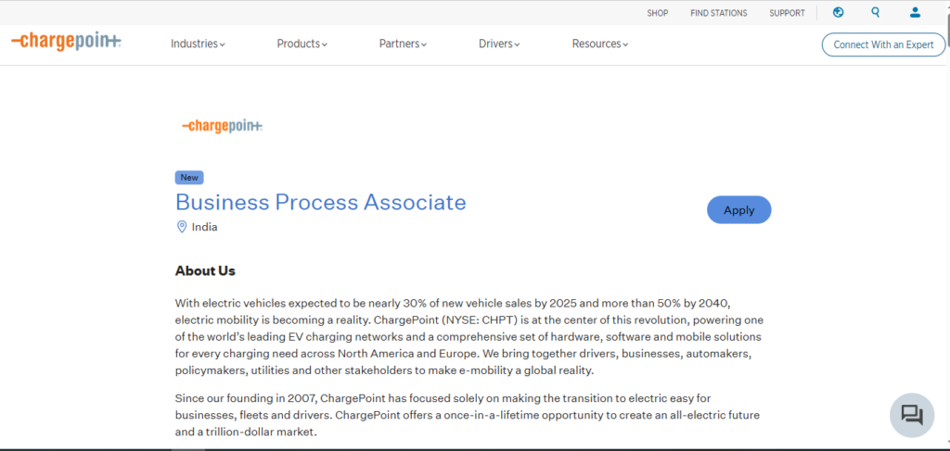
Task: Expand the Resources menu
Action: [x=600, y=44]
